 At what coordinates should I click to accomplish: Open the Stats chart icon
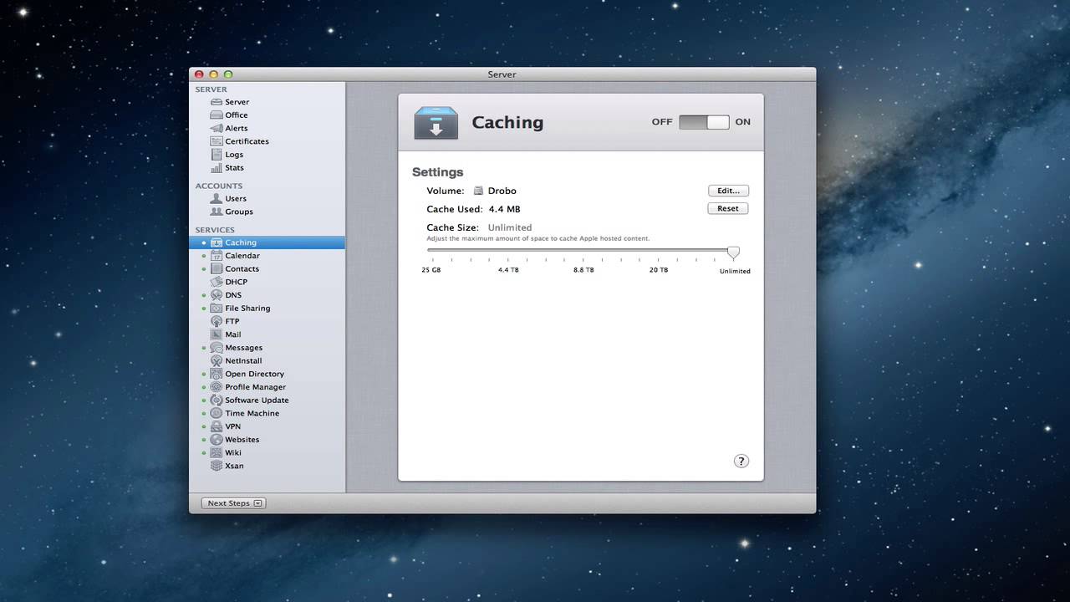(217, 168)
